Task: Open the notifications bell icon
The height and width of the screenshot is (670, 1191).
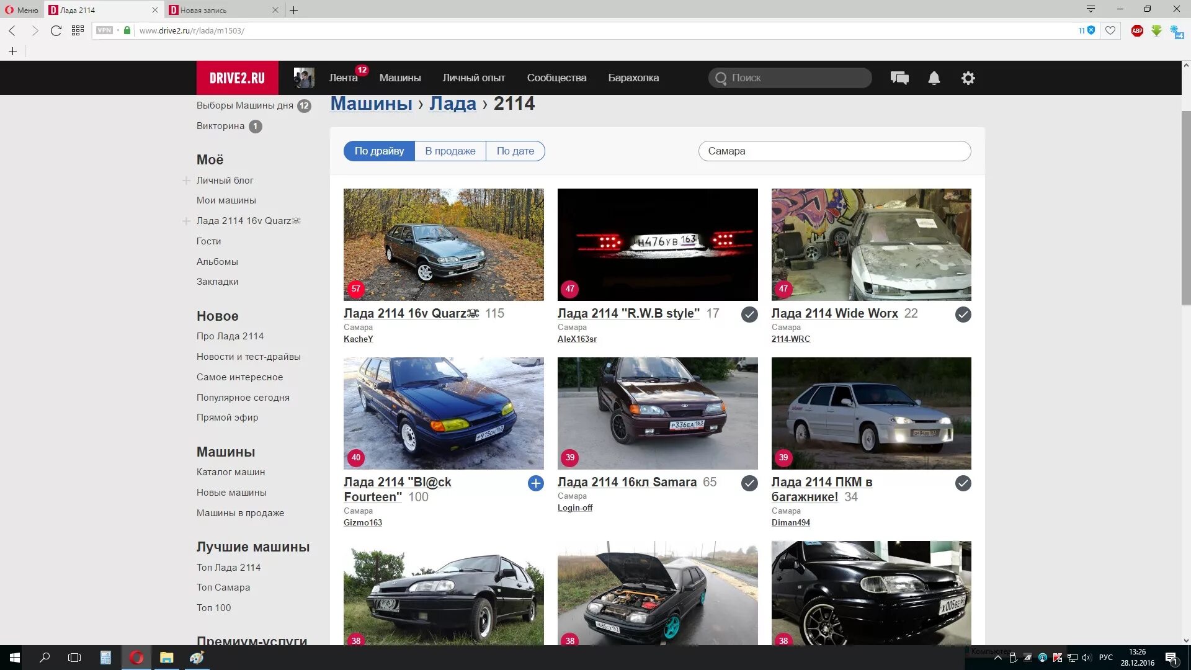Action: tap(934, 78)
